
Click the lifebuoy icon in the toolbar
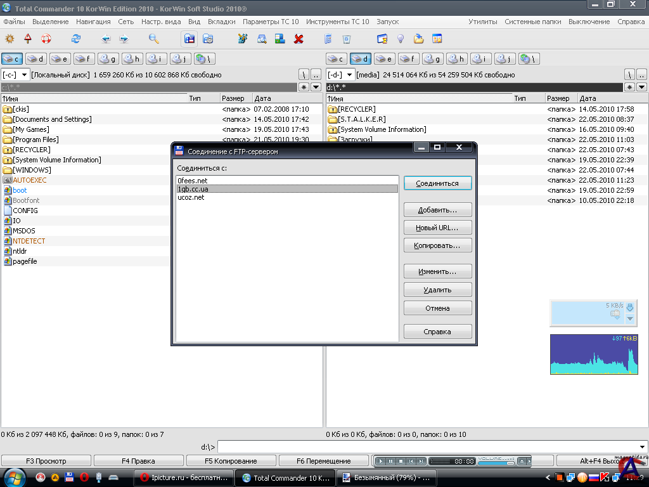pyautogui.click(x=46, y=39)
